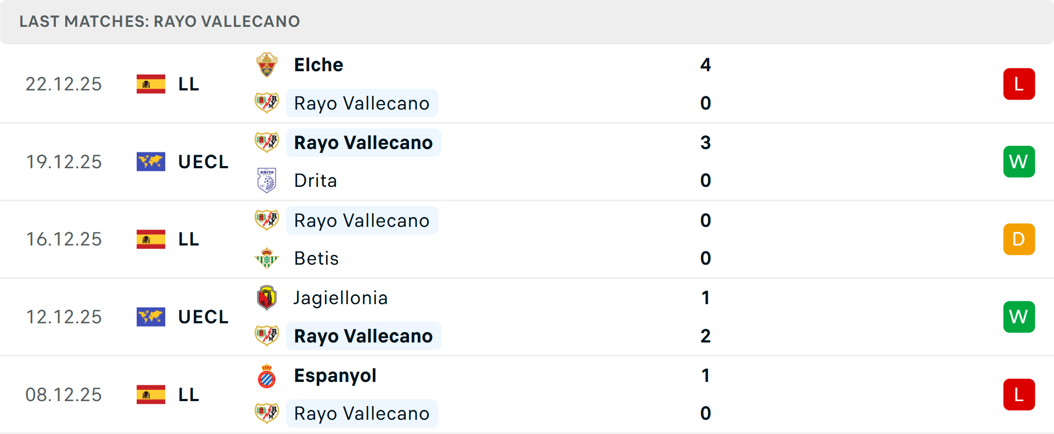
Task: Click the orange D badge for Betis match
Action: 1019,239
